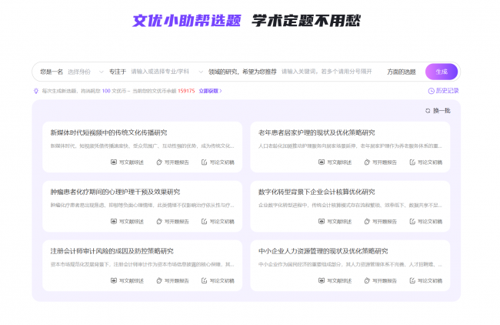This screenshot has height=325, width=500.
Task: Click the description under 数字化转型 topic
Action: [350, 205]
